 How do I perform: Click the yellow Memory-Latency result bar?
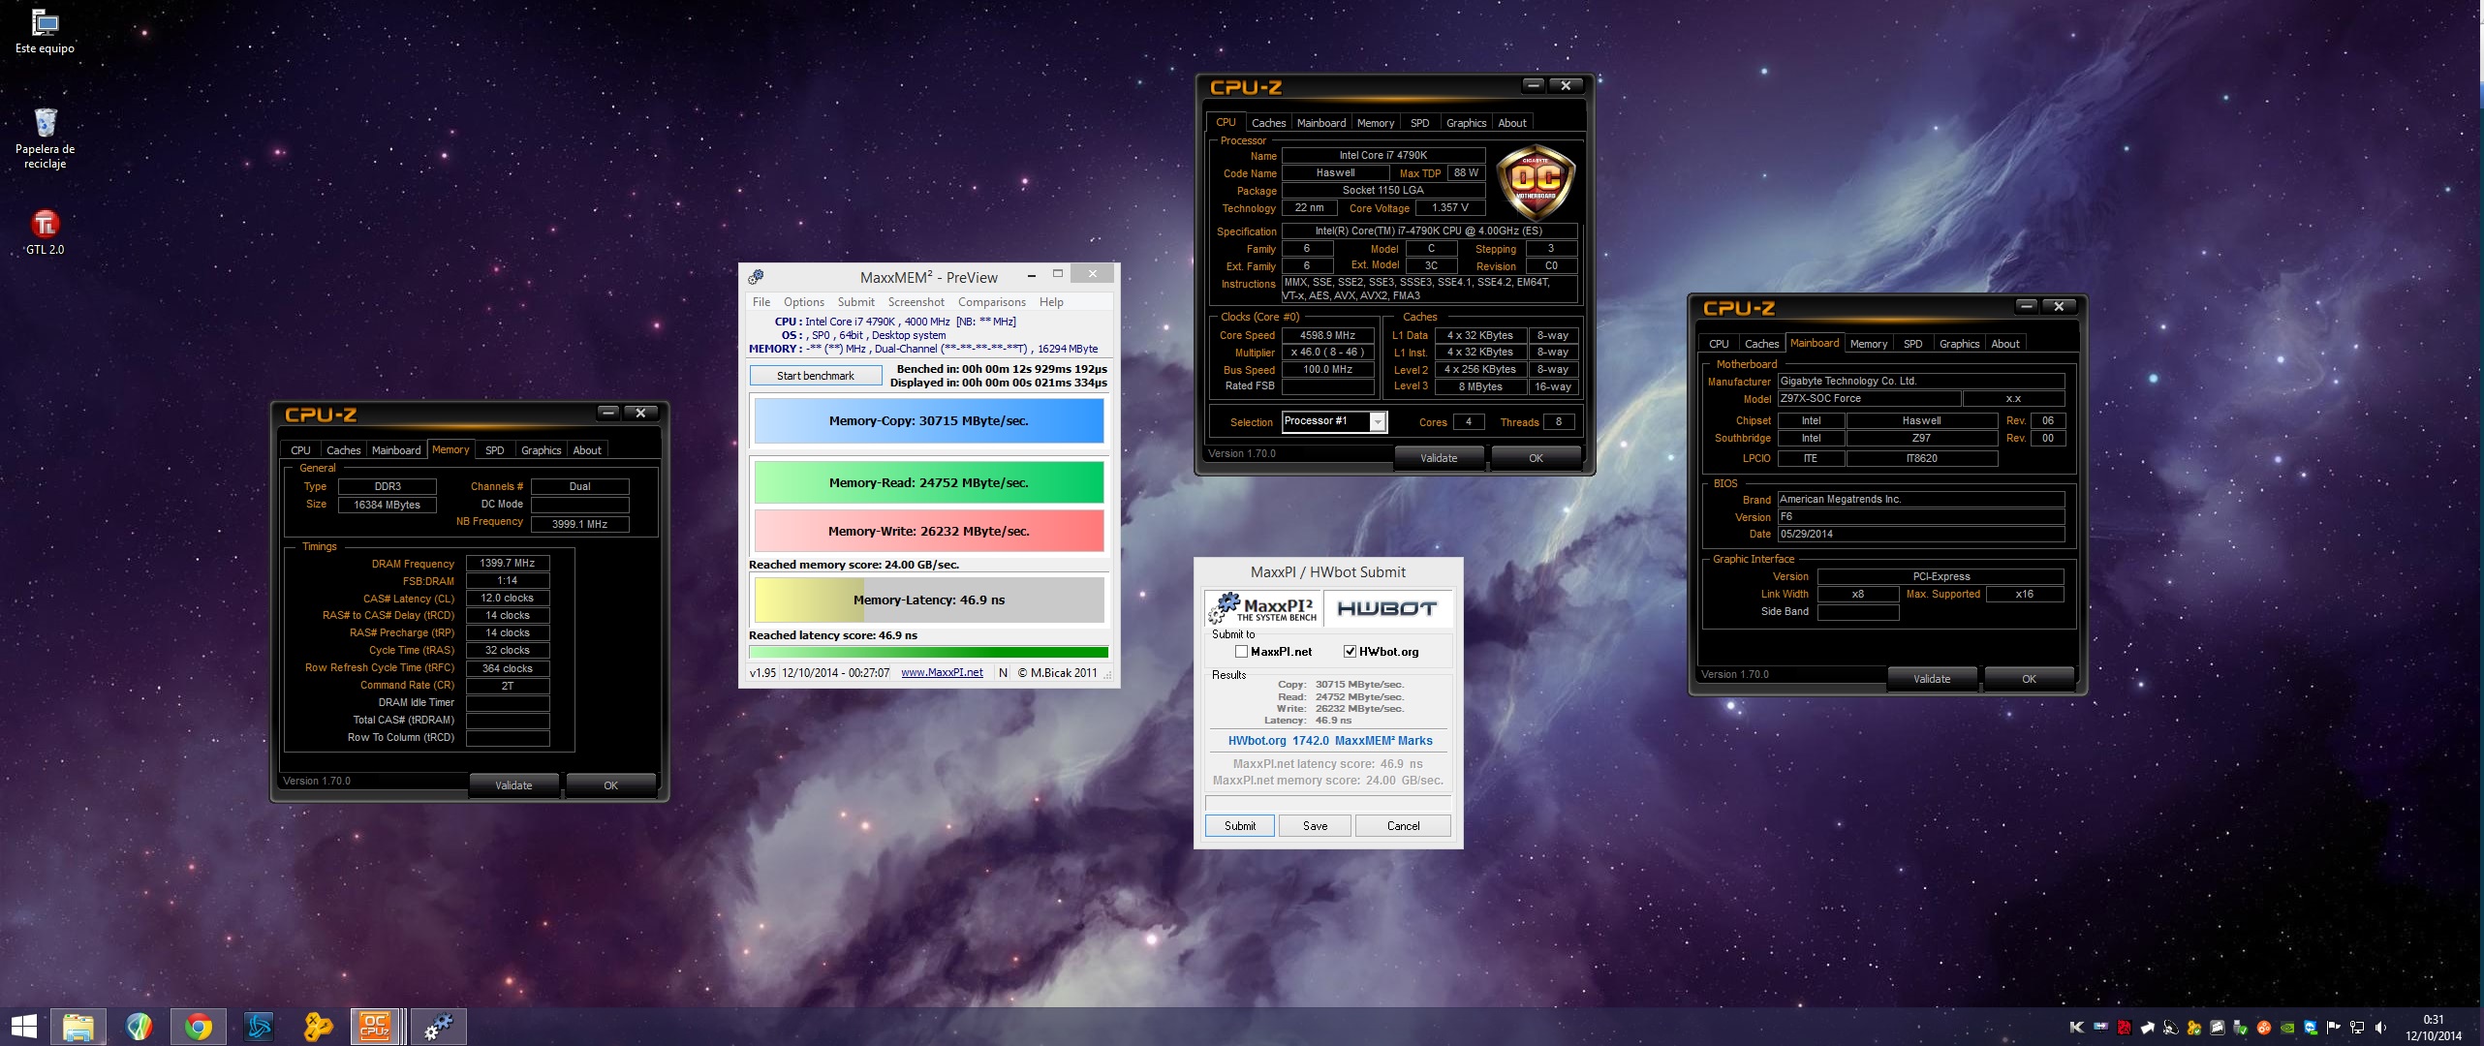929,600
